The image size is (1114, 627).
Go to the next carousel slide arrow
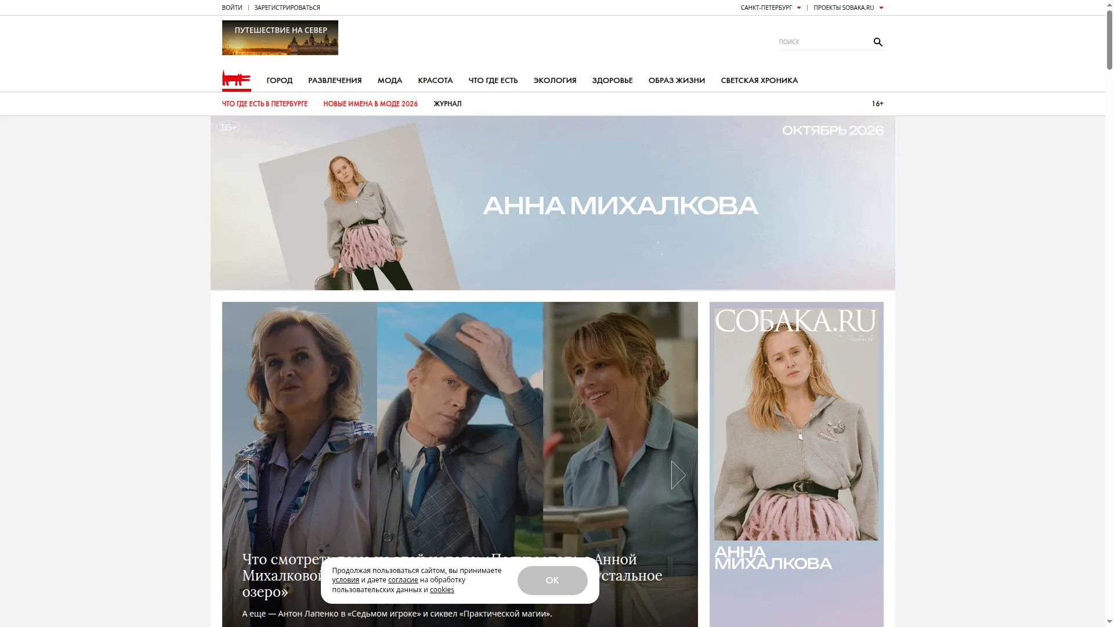coord(678,475)
